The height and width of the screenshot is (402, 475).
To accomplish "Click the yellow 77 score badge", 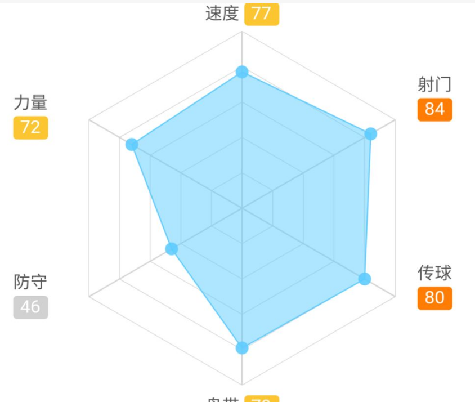I will 262,14.
